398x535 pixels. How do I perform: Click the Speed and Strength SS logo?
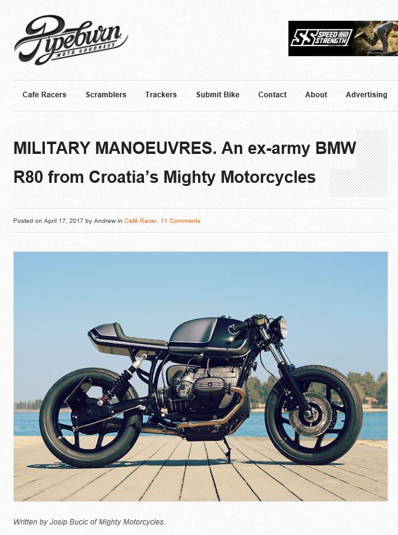pos(320,38)
